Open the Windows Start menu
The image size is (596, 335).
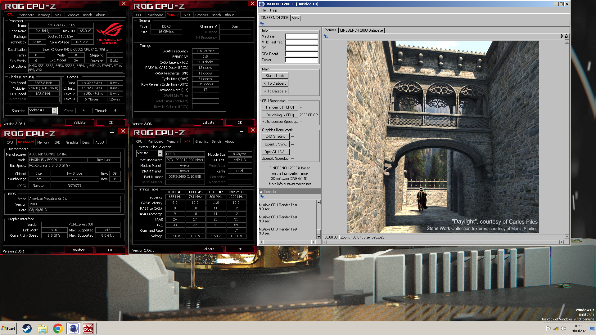(8, 328)
